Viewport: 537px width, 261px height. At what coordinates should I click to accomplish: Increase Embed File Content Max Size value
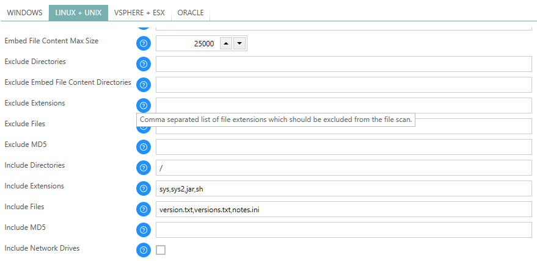pos(225,43)
